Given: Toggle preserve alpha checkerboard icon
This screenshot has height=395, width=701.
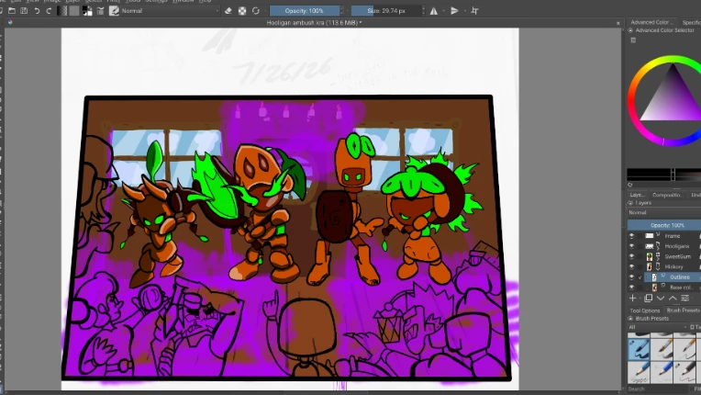Looking at the screenshot, I should coord(242,11).
